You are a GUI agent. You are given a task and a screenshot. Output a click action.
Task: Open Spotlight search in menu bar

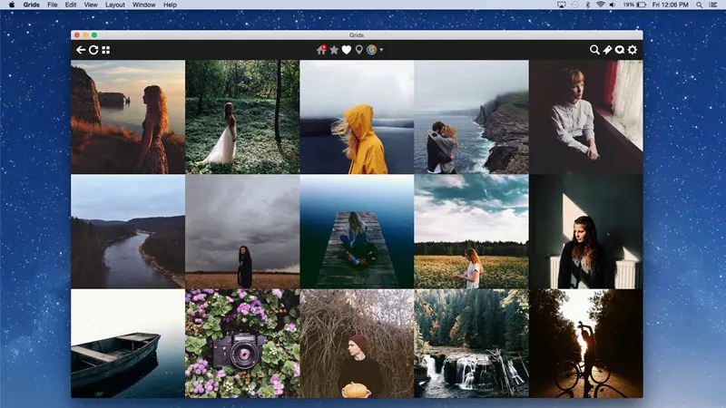[699, 5]
